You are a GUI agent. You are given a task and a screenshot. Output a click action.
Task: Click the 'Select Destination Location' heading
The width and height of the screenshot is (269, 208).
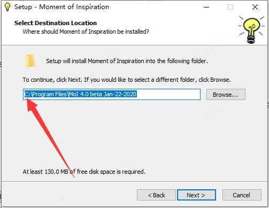click(56, 23)
